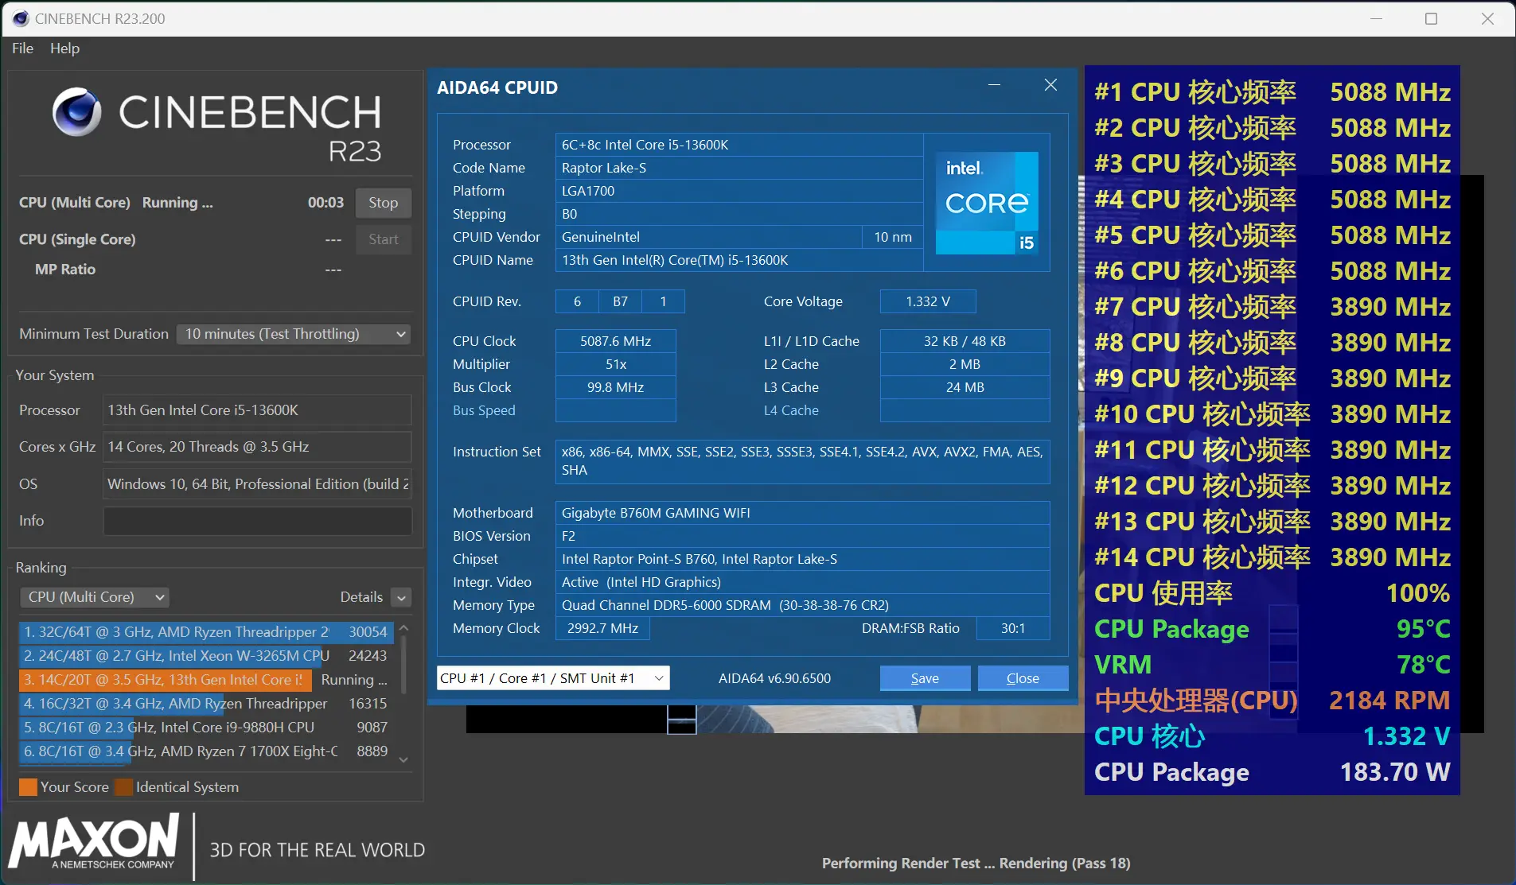Image resolution: width=1516 pixels, height=885 pixels.
Task: Click the #14 CPU core frequency row
Action: [1272, 557]
